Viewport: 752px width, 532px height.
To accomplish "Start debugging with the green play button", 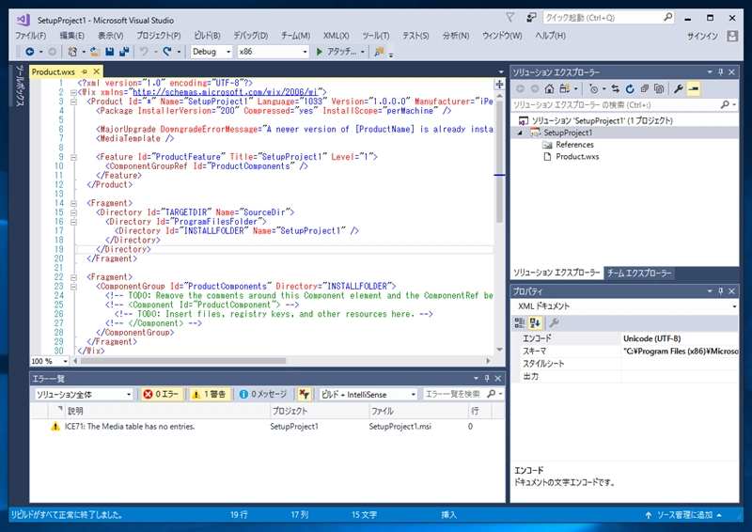I will coord(320,52).
